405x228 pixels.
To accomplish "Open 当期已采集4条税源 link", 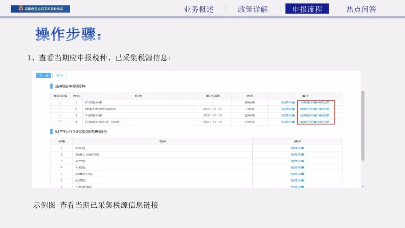I will (x=314, y=102).
